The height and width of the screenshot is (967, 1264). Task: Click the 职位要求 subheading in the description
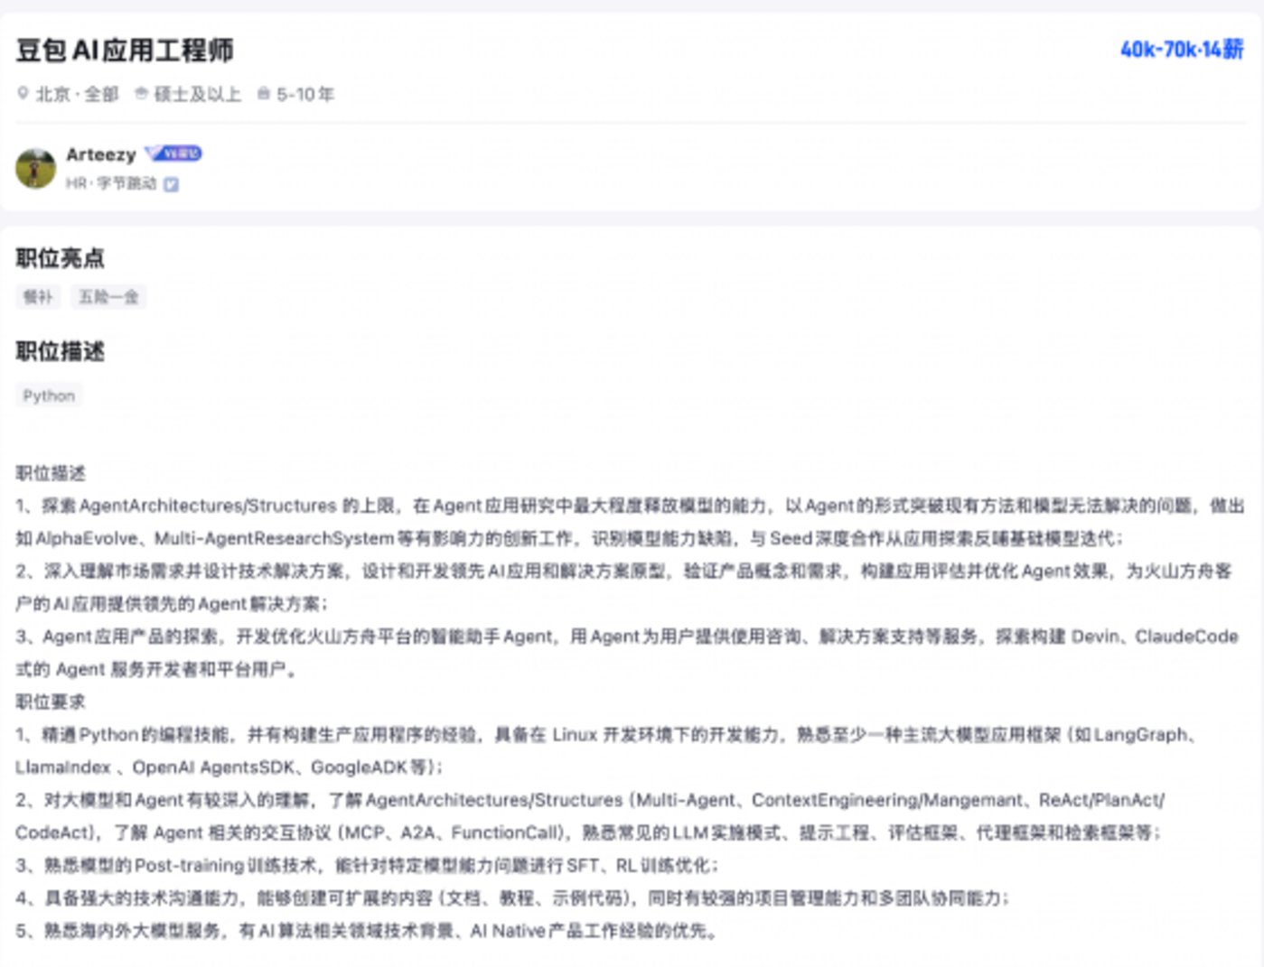[50, 702]
